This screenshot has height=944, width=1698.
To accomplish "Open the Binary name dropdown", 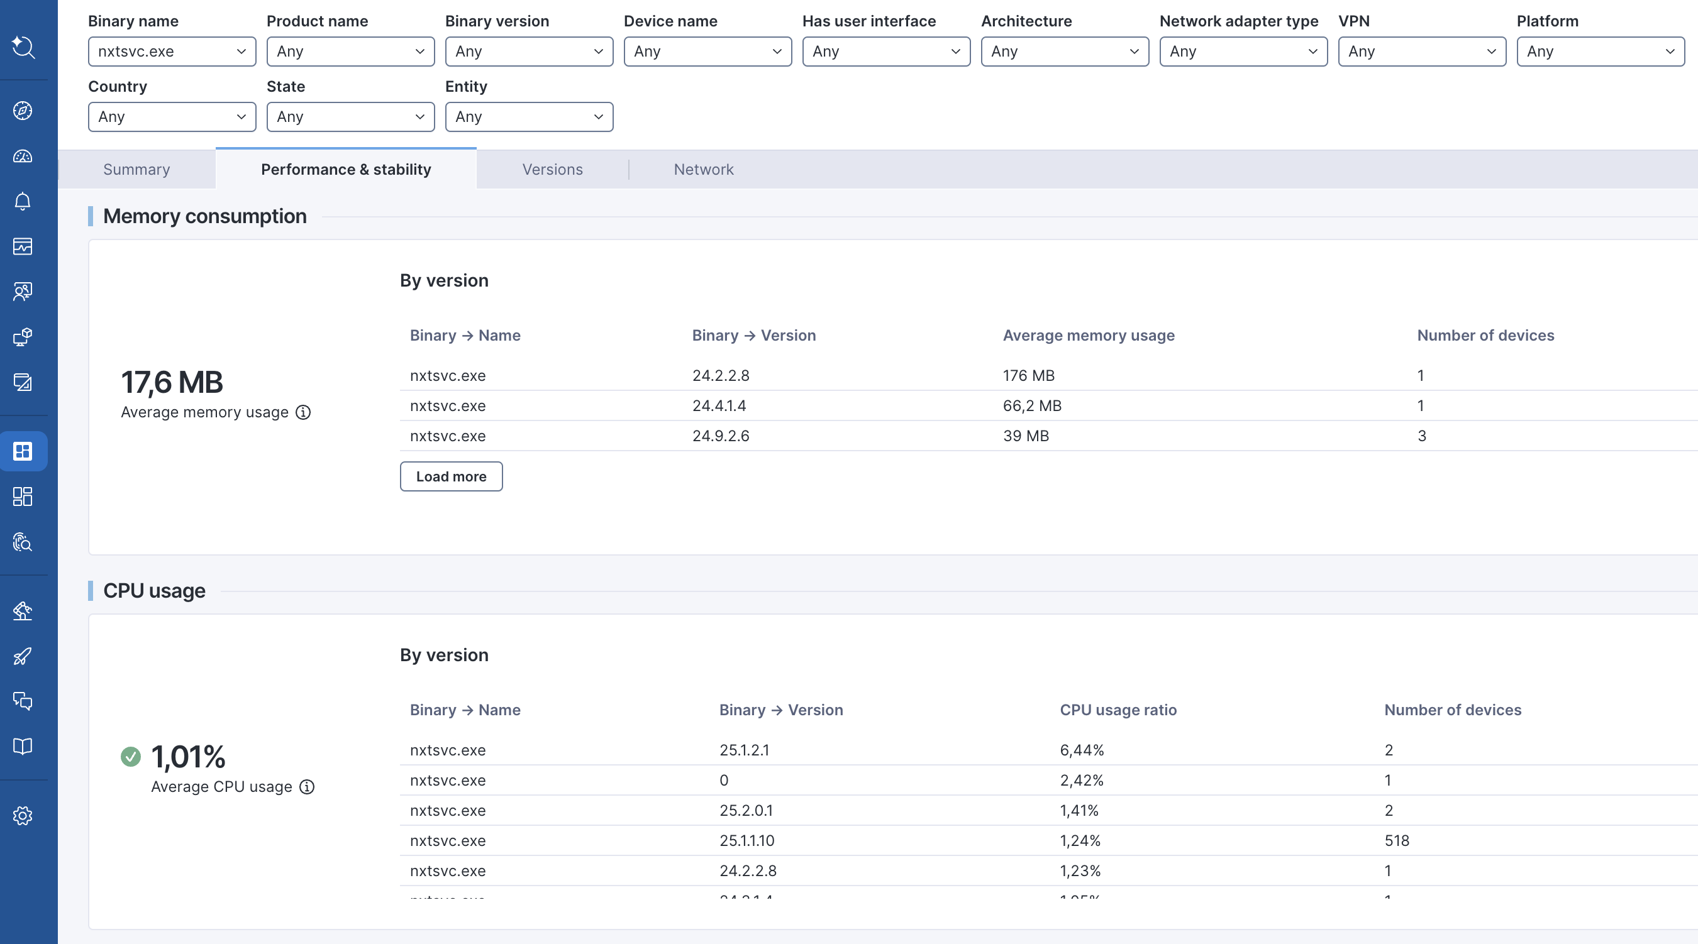I will pyautogui.click(x=172, y=52).
